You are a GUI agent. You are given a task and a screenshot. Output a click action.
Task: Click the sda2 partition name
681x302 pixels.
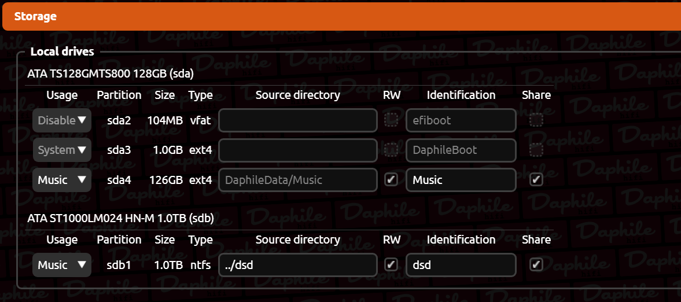[119, 120]
